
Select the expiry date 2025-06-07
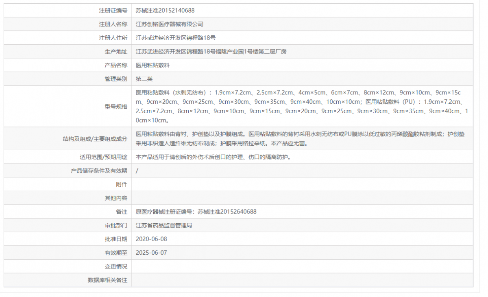point(151,253)
